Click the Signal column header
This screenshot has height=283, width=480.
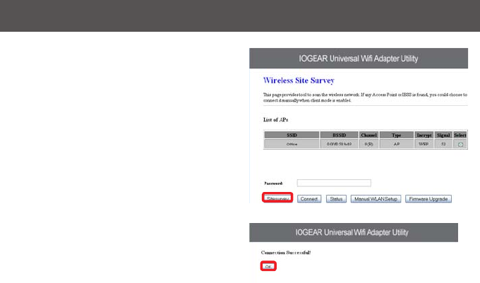[x=443, y=136]
